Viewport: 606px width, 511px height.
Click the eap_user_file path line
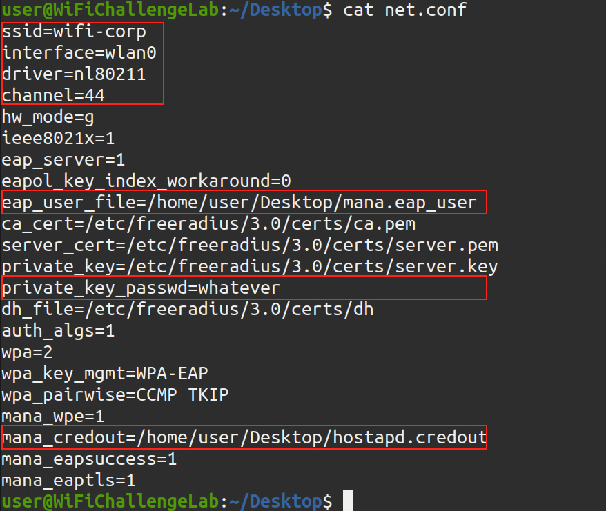point(239,203)
